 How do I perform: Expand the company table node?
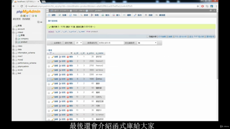(x=16, y=39)
